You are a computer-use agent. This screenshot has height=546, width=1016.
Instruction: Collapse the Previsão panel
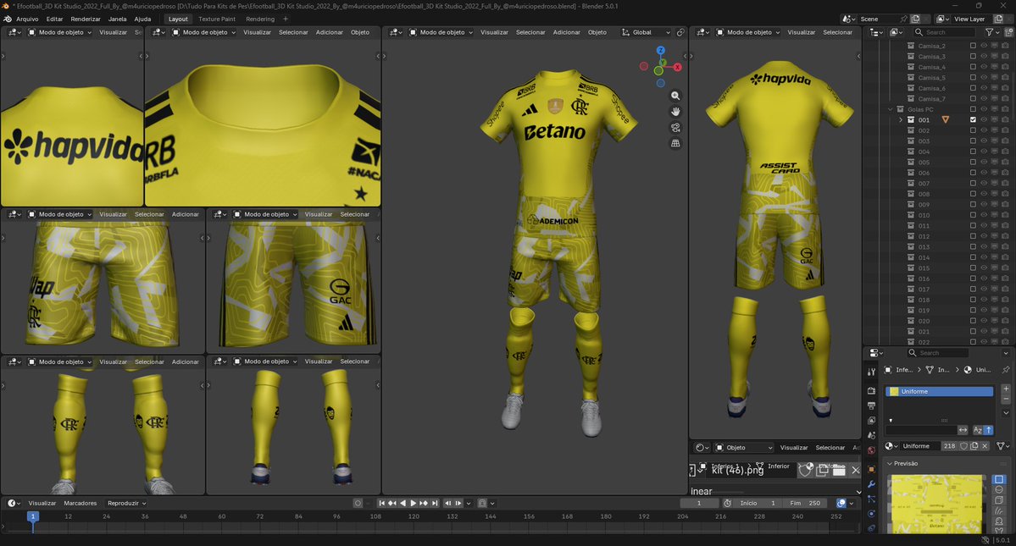[x=890, y=464]
